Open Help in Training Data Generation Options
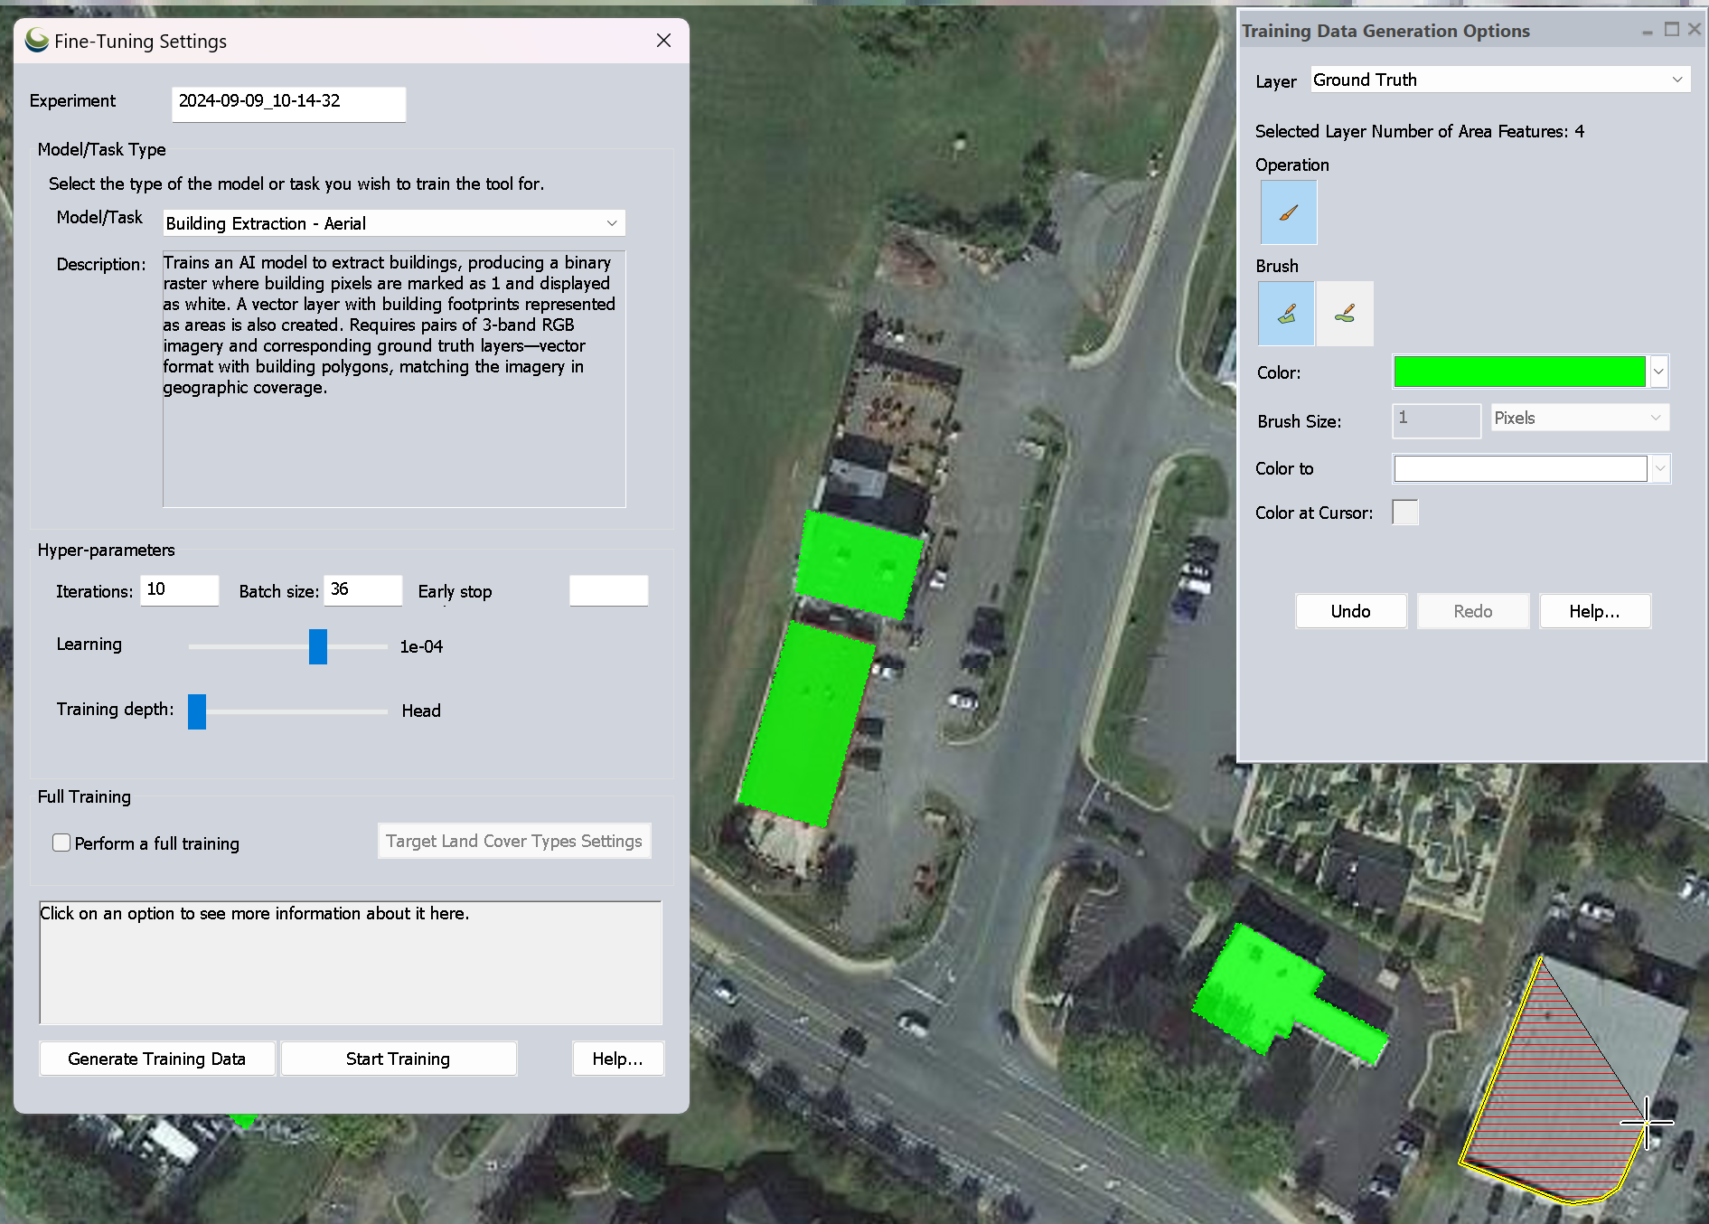Viewport: 1709px width, 1224px height. point(1595,611)
